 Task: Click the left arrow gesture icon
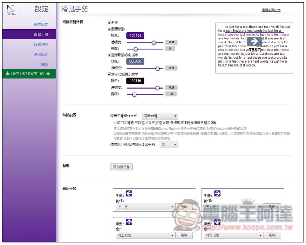click(129, 194)
